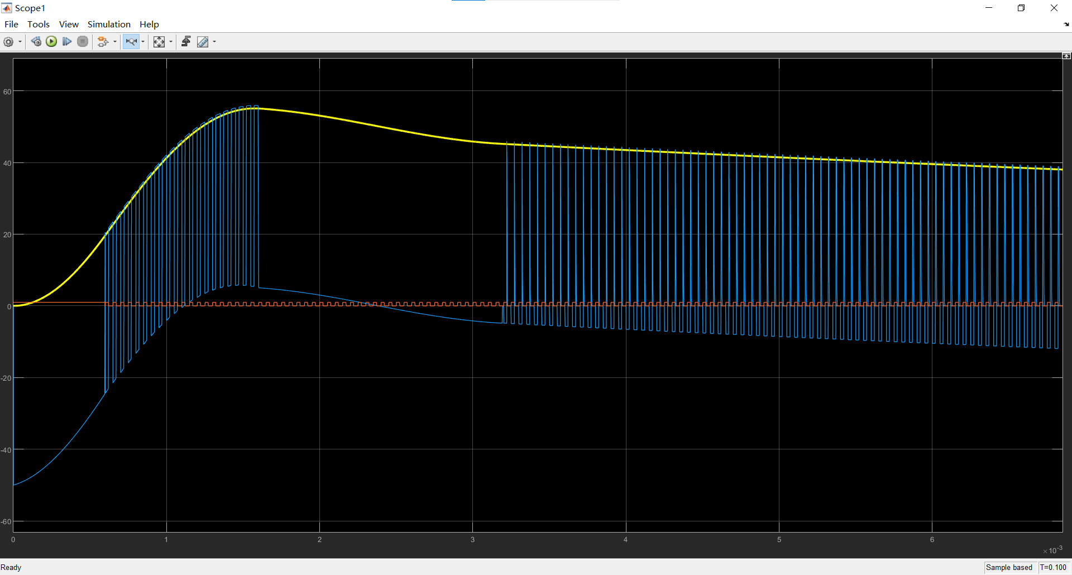Click the y-axis label 60
The height and width of the screenshot is (575, 1072).
click(7, 92)
